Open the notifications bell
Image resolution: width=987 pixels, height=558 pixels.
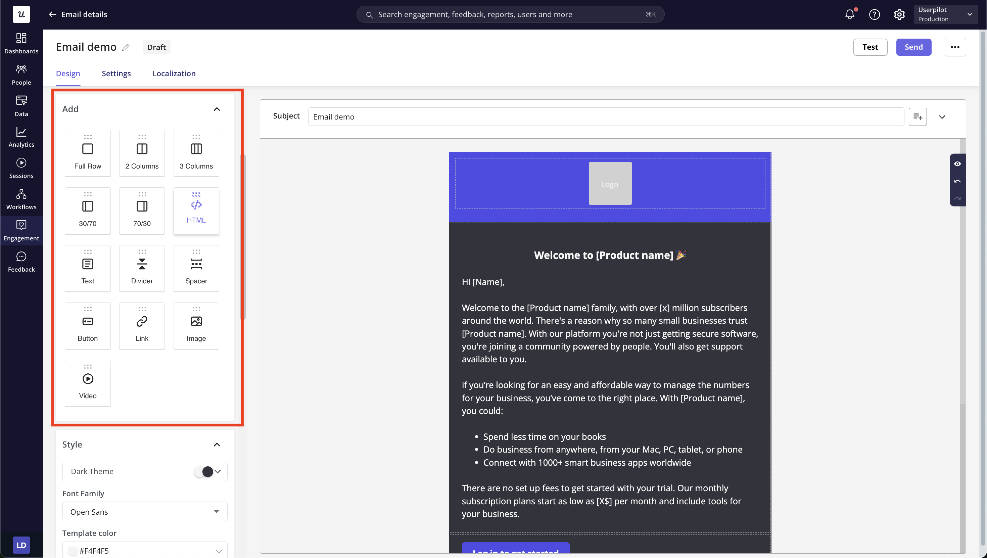(x=850, y=14)
